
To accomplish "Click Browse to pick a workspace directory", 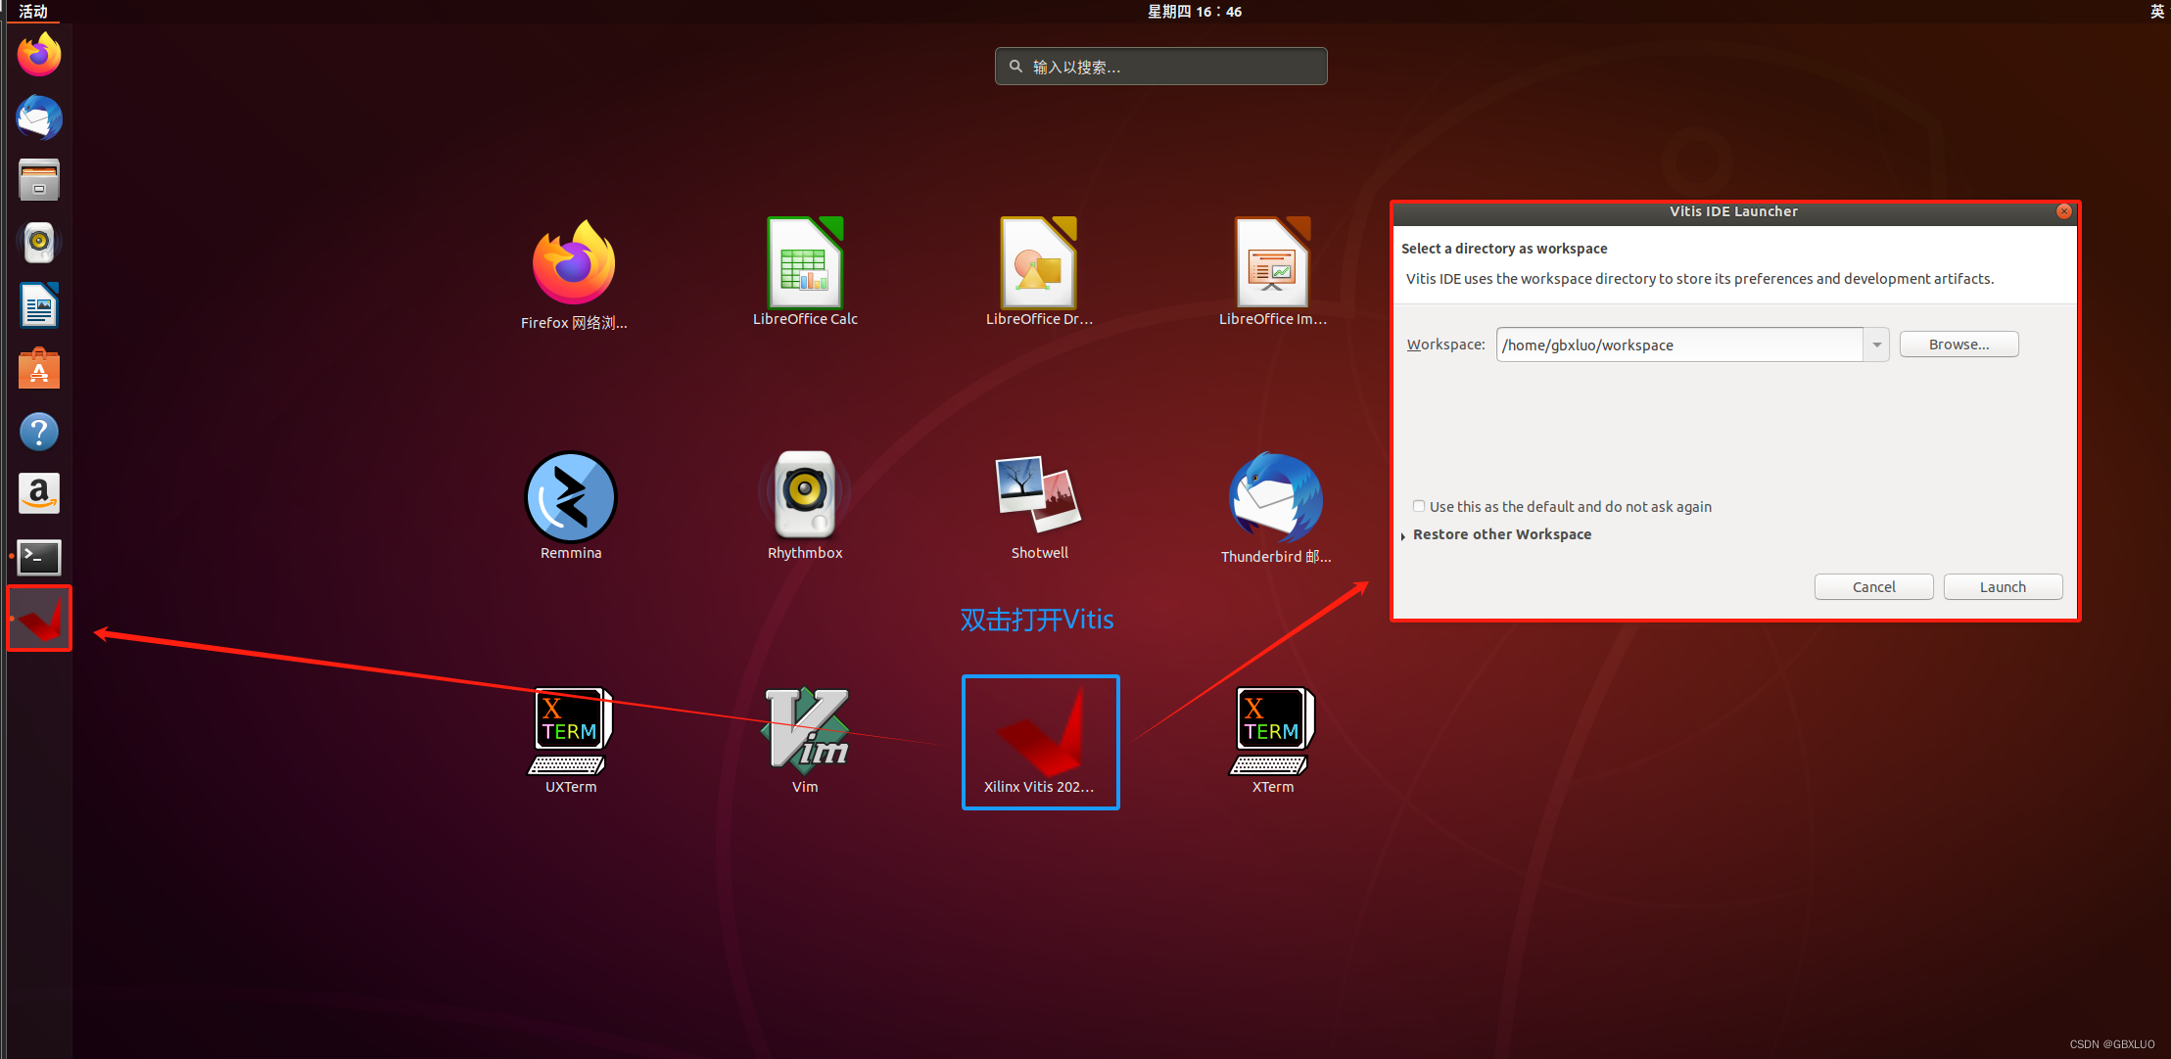I will tap(1958, 344).
